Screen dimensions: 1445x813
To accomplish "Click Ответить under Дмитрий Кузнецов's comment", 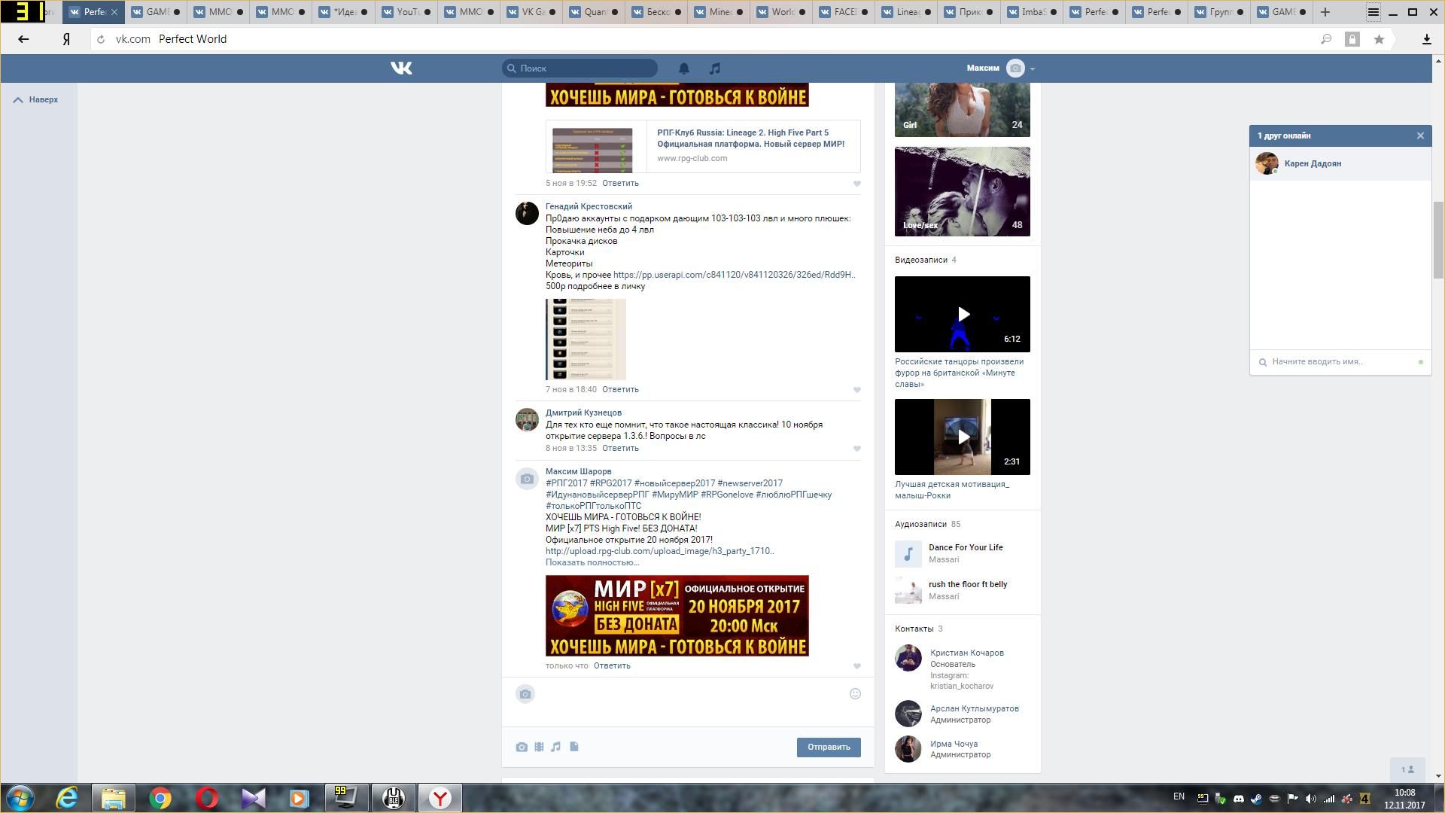I will click(x=620, y=448).
